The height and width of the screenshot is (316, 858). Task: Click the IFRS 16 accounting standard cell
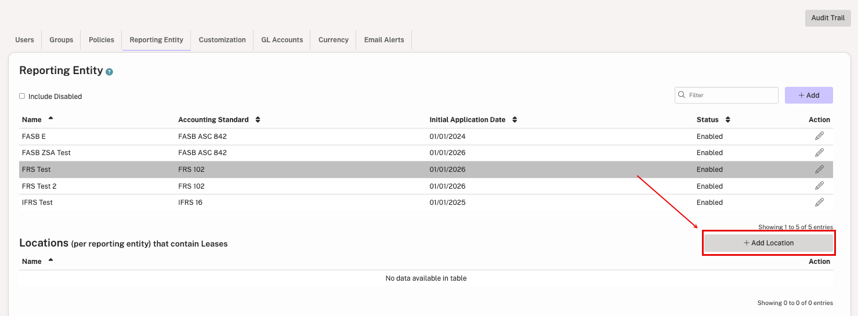pos(190,203)
